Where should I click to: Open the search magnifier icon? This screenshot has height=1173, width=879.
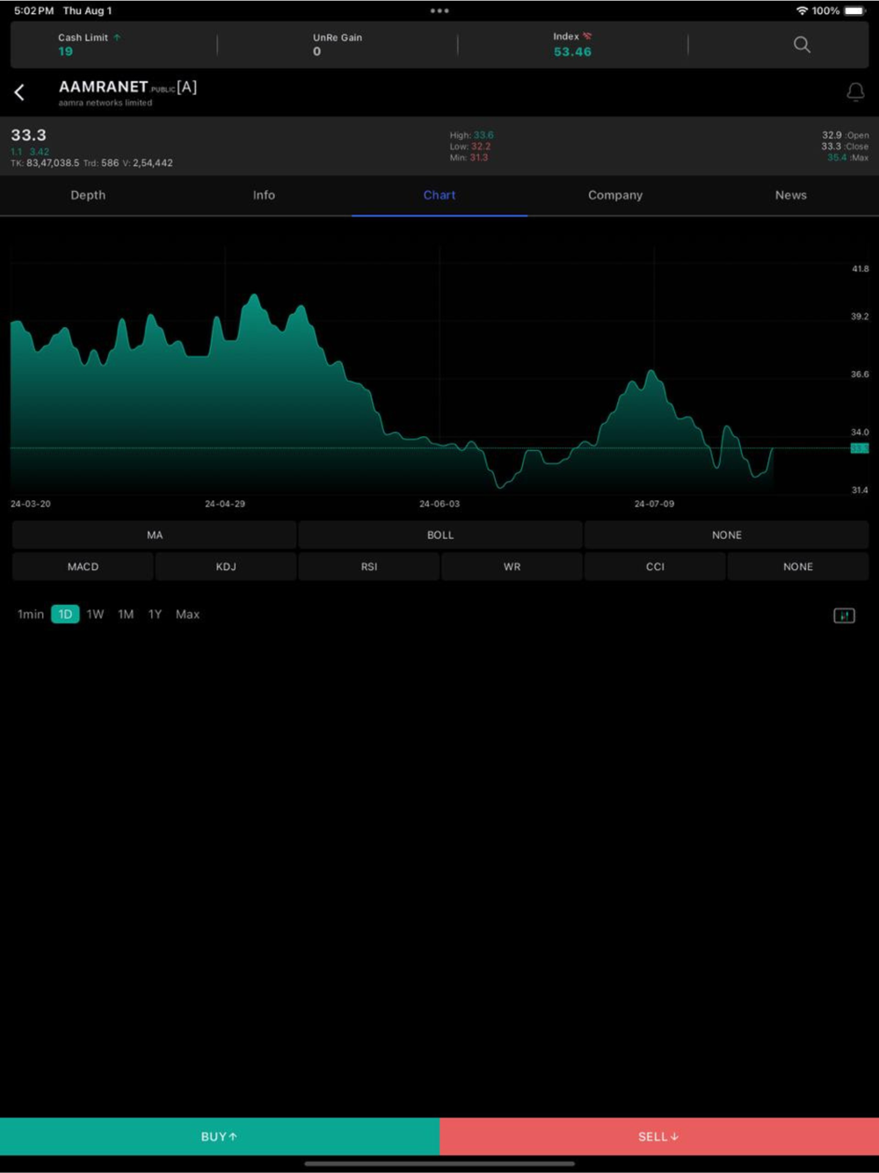tap(802, 44)
